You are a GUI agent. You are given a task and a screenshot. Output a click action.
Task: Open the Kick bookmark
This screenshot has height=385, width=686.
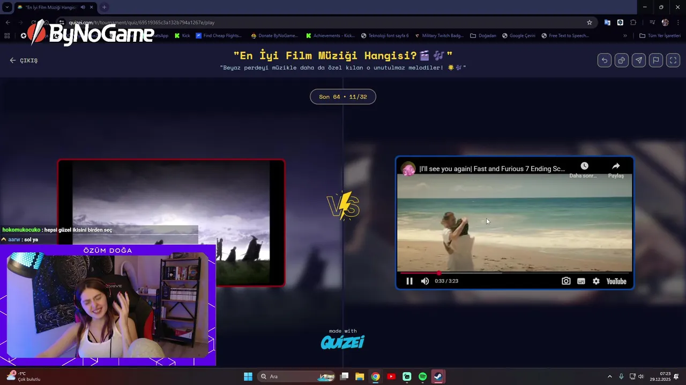tap(183, 36)
